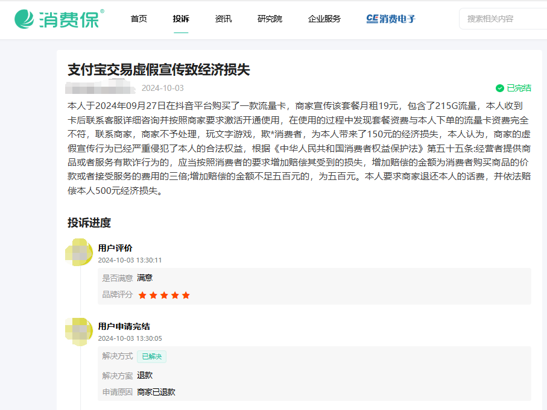Click the avatar beside 用户评价
The image size is (547, 410).
[x=79, y=252]
